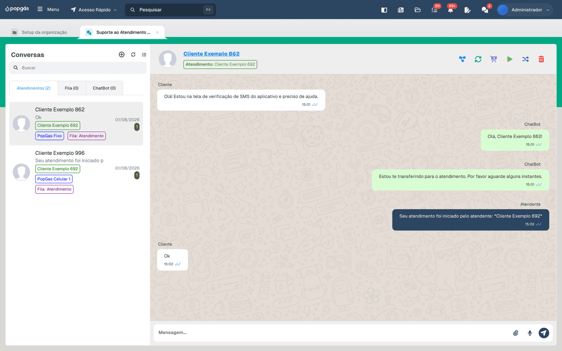Click the document edit icon in top bar
Viewport: 562px width, 351px height.
click(467, 10)
